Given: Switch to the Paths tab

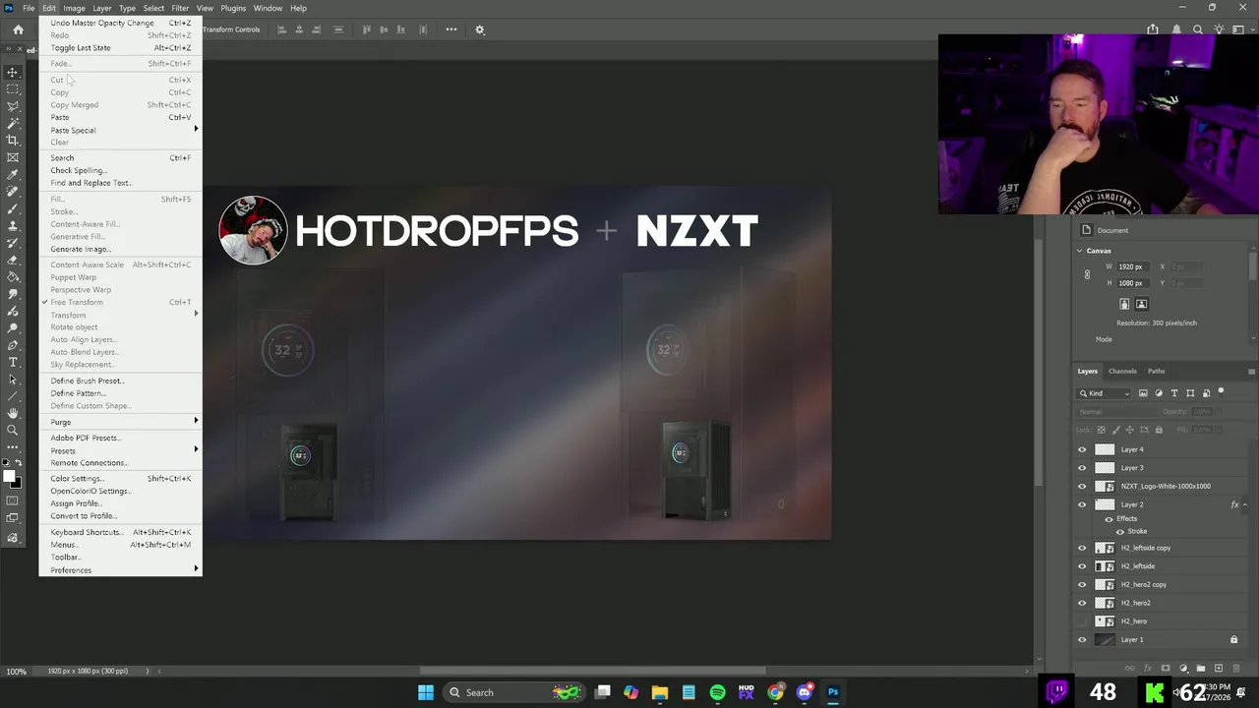Looking at the screenshot, I should click(1156, 372).
